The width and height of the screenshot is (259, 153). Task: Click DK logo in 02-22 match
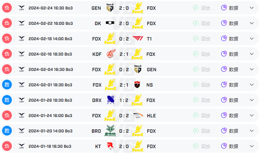coord(110,23)
